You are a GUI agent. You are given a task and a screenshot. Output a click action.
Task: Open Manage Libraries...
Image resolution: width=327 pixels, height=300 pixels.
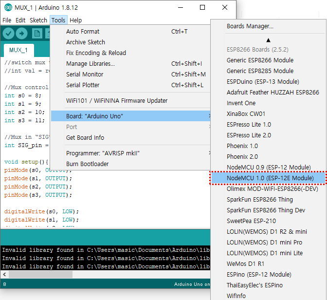coord(130,63)
